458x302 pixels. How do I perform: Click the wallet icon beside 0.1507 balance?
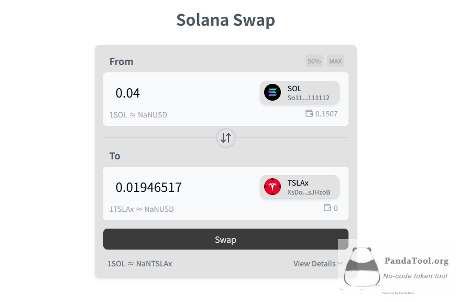[309, 113]
